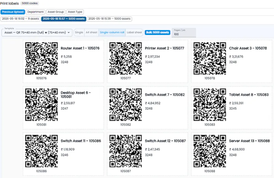Click the title 'Server Asset 13 - 105088'
This screenshot has height=178, width=274.
point(249,141)
